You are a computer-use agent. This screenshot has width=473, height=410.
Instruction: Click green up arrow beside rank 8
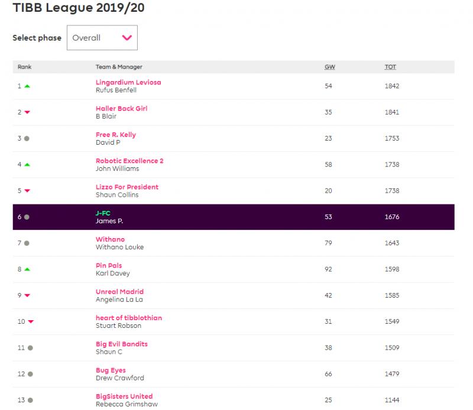(27, 269)
